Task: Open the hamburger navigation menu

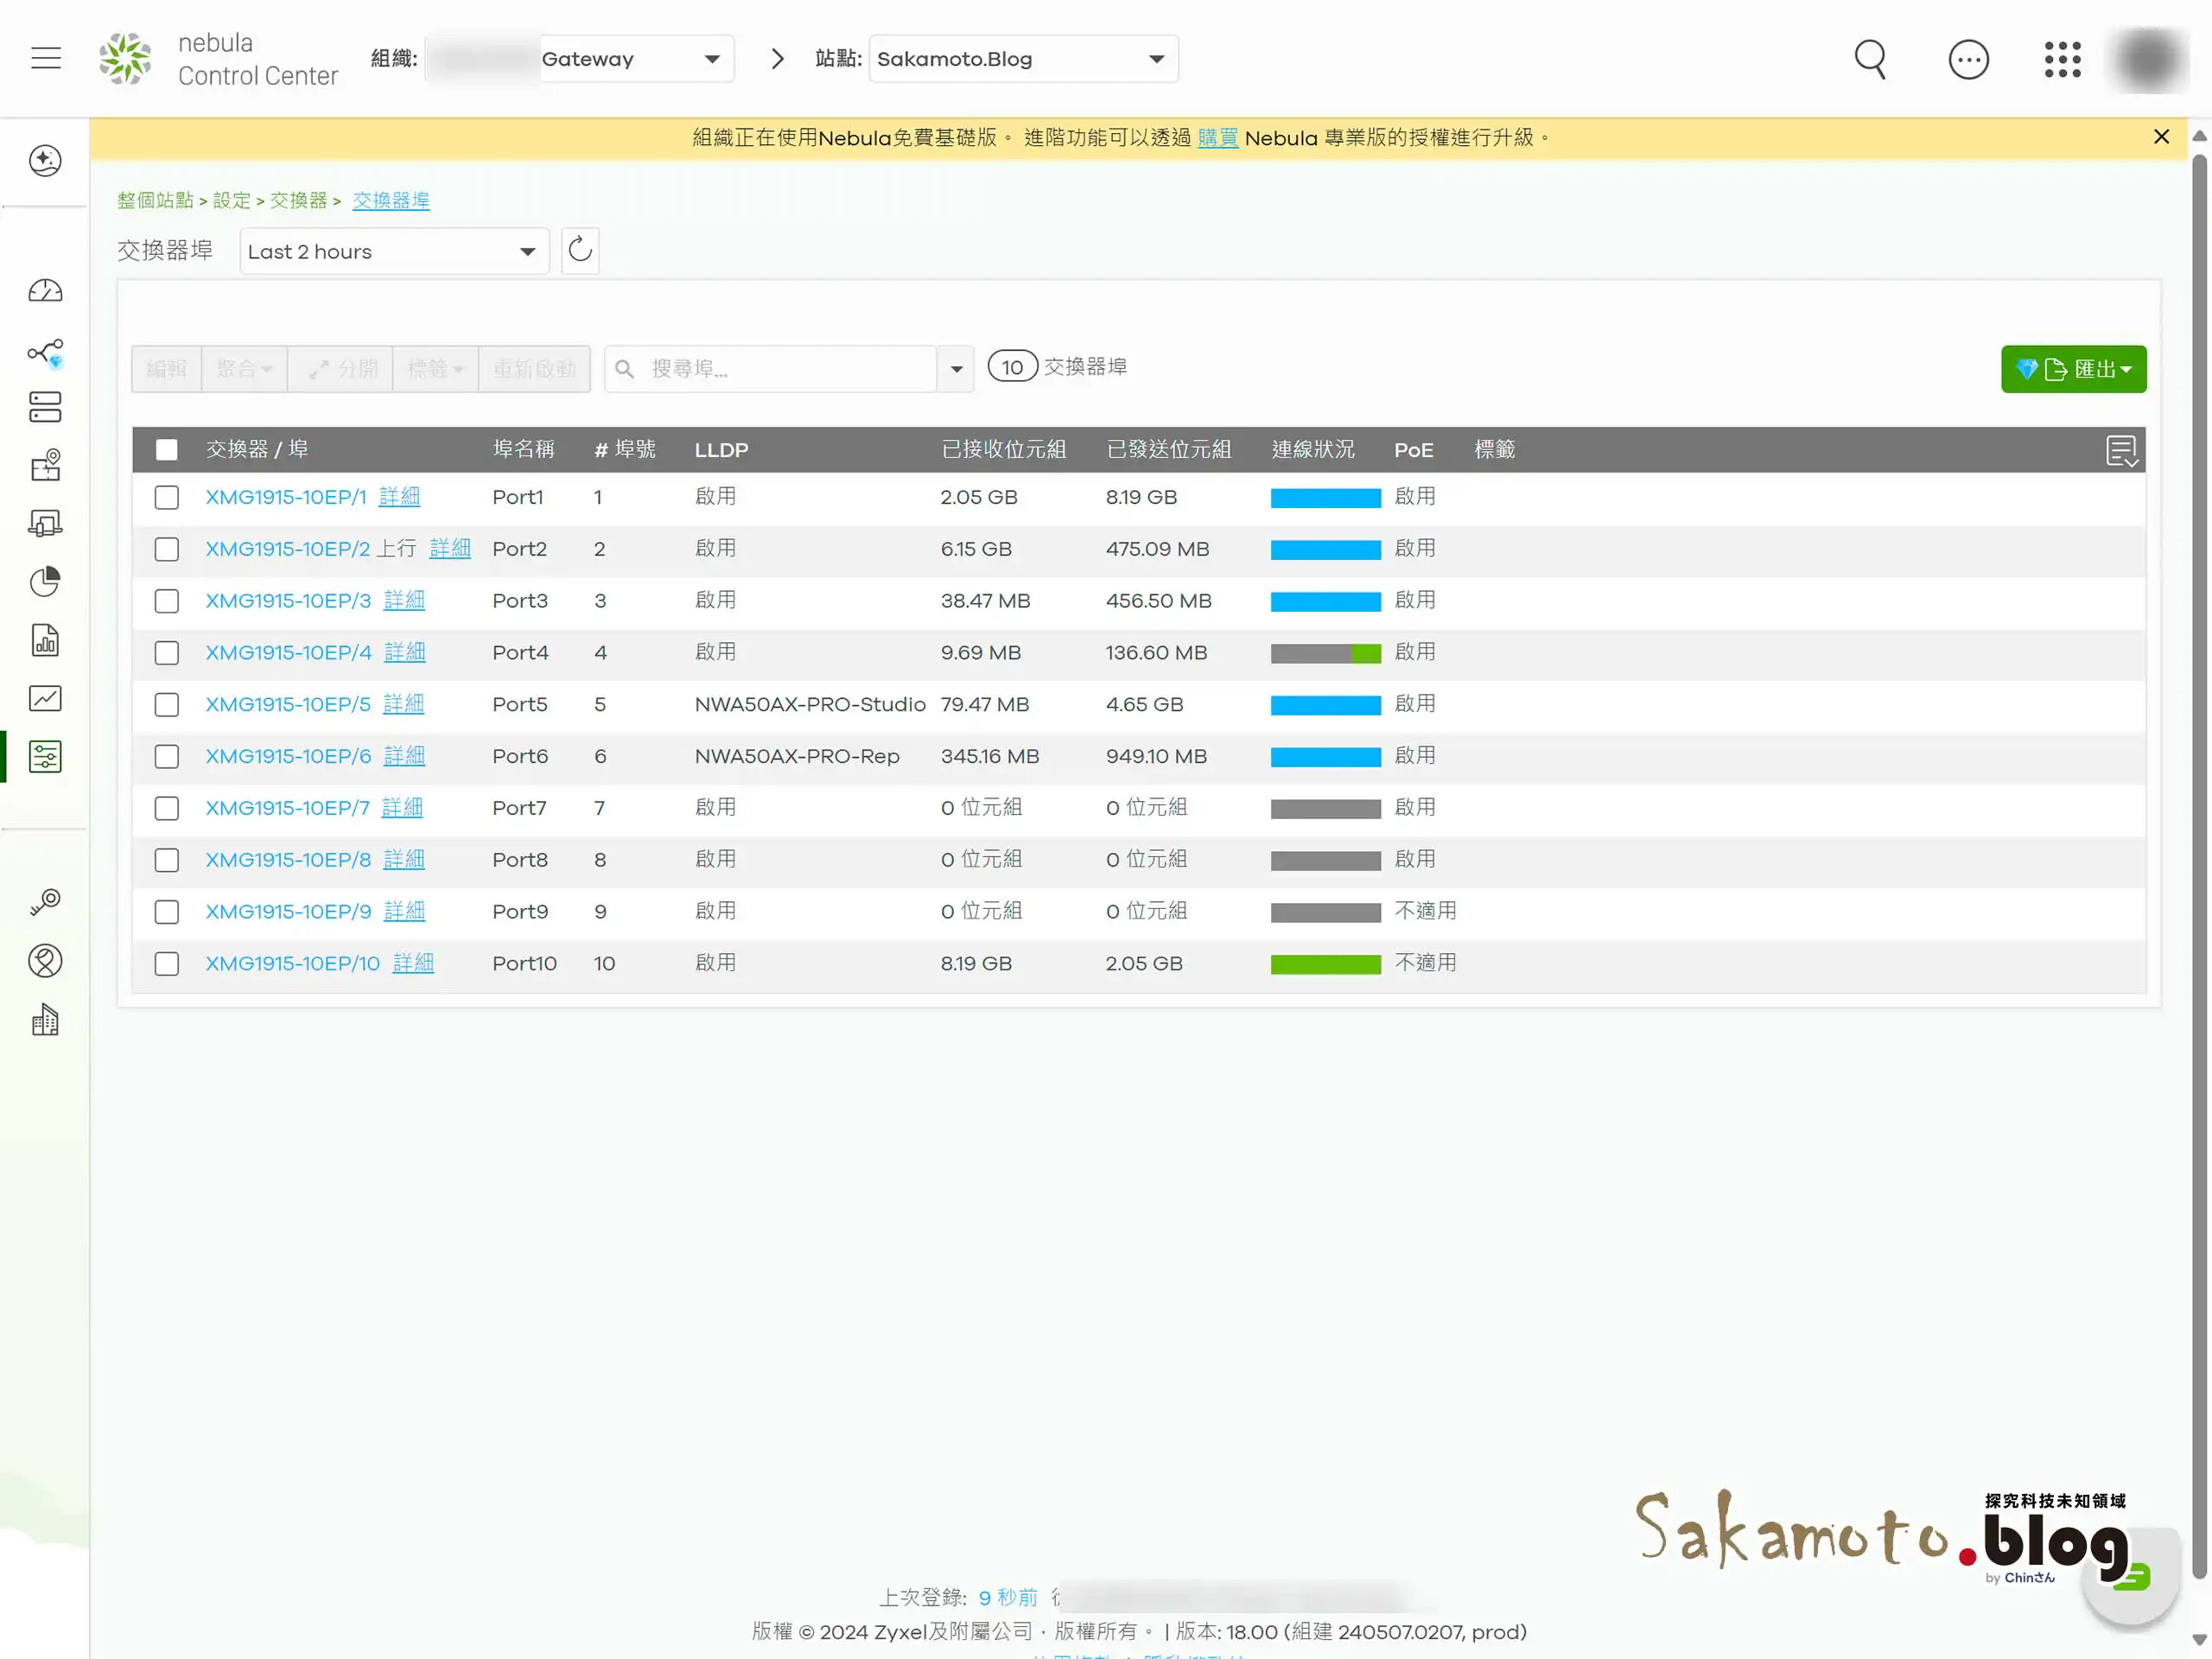Action: point(46,58)
